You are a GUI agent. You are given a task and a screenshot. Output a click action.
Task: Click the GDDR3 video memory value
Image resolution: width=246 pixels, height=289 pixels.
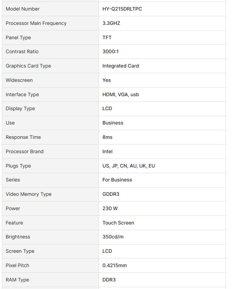click(x=111, y=194)
